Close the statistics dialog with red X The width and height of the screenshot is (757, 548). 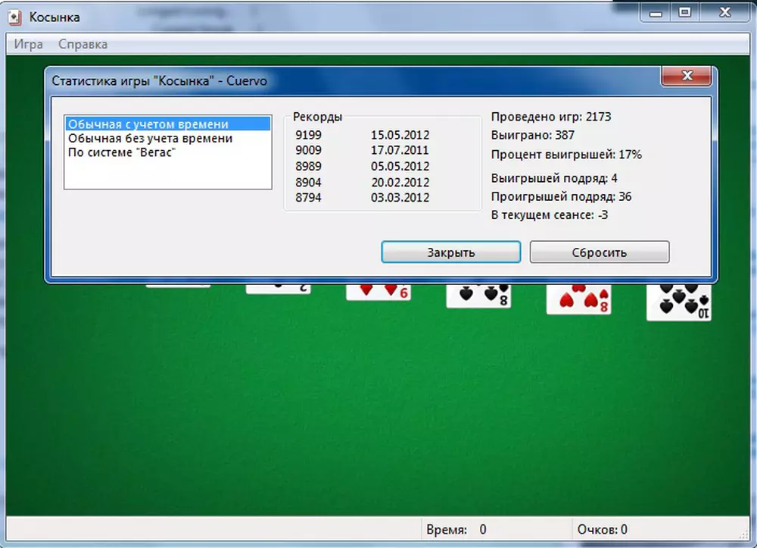coord(688,76)
